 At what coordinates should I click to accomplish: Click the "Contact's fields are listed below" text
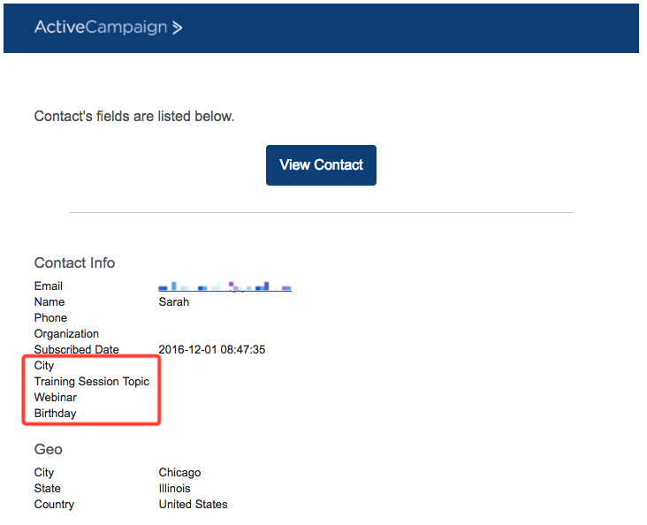point(134,117)
